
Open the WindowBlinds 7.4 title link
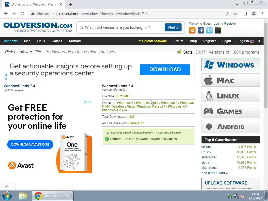(19, 86)
